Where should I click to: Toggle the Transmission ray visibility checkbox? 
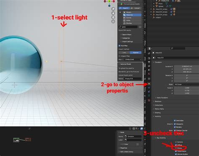pos(176,151)
